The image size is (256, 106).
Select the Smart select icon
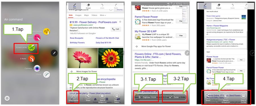click(37, 38)
